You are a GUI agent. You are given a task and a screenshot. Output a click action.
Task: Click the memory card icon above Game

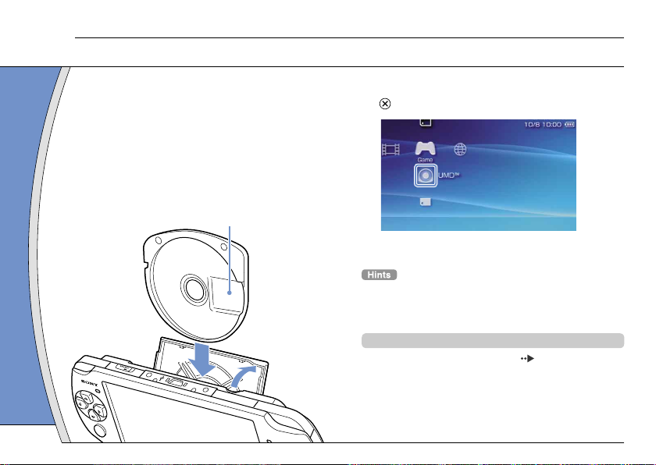(x=426, y=122)
